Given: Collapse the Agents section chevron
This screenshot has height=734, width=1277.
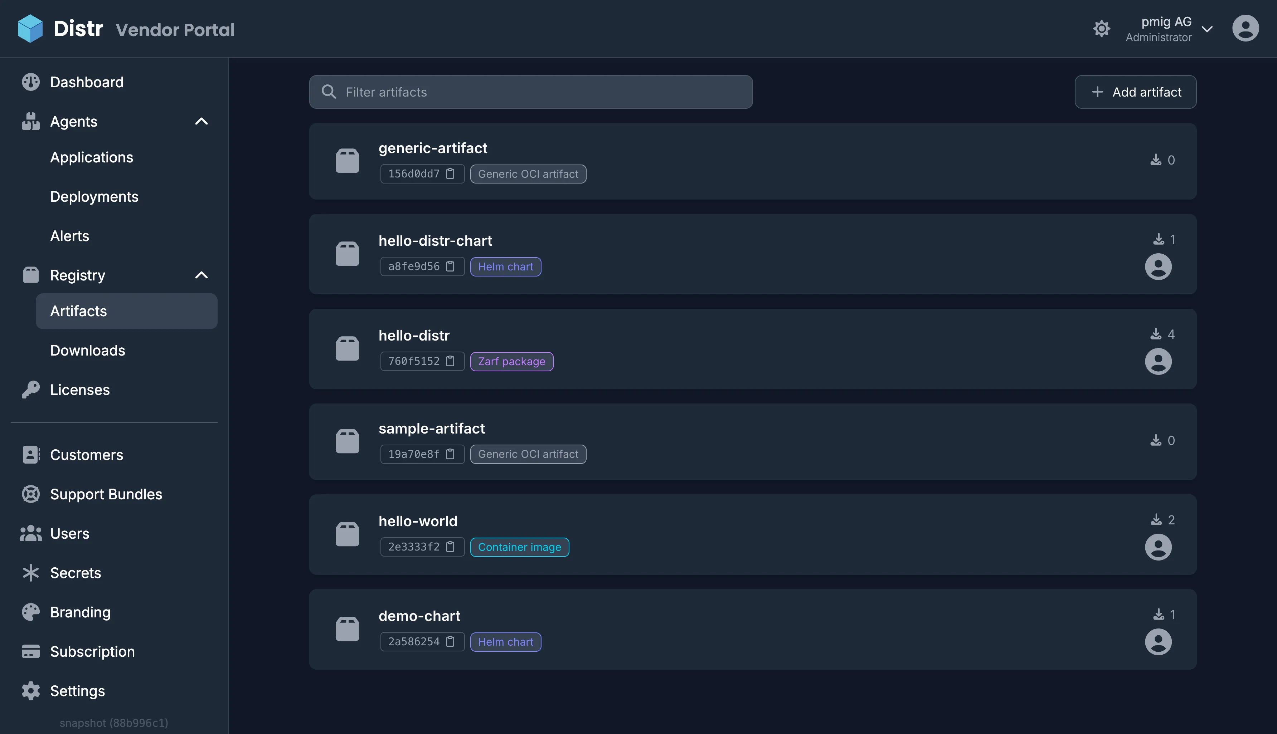Looking at the screenshot, I should coord(201,122).
